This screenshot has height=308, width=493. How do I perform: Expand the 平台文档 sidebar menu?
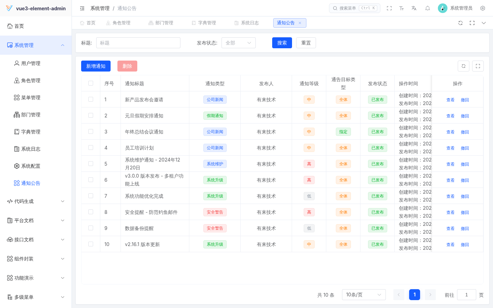[36, 220]
